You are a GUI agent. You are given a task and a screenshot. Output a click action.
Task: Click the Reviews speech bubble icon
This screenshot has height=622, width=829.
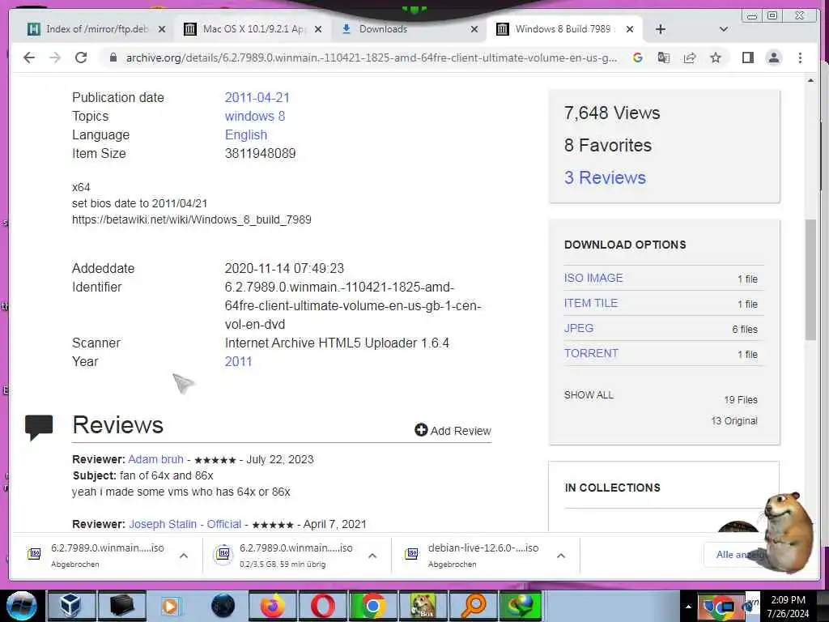coord(39,428)
